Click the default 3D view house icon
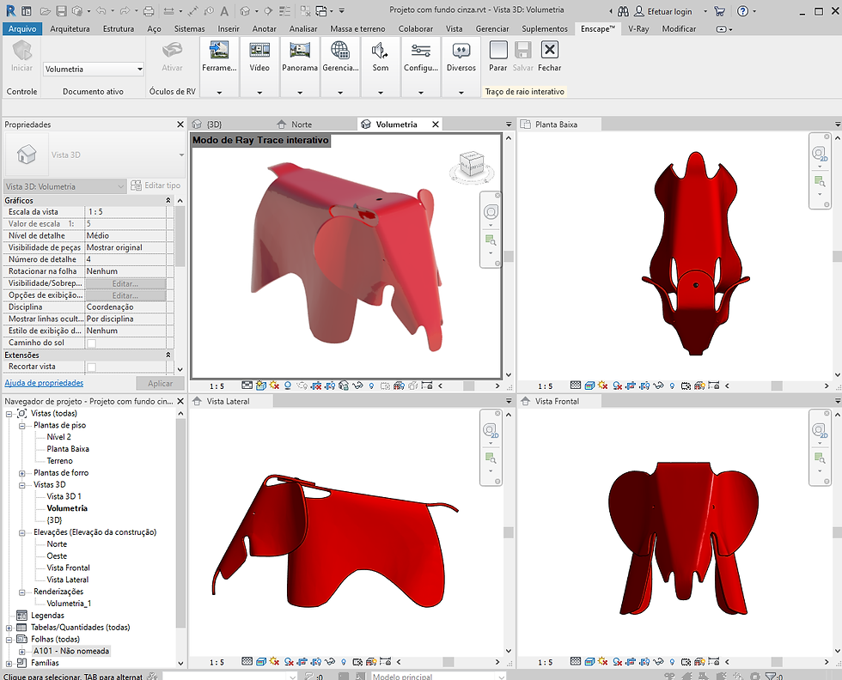 (246, 11)
